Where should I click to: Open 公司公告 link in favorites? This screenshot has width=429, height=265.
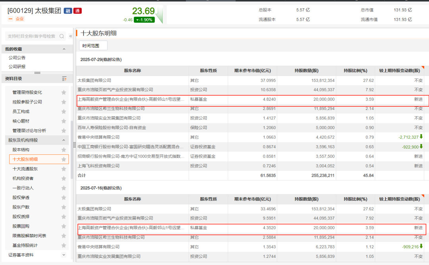coord(17,58)
